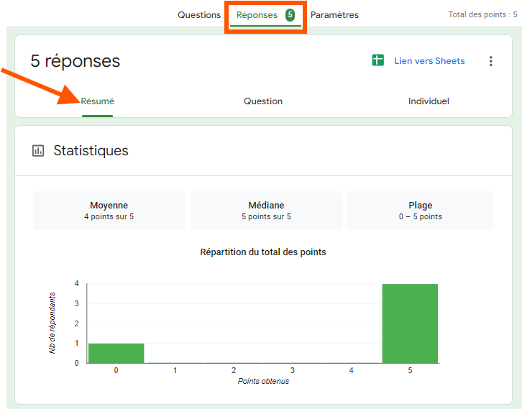
Task: Click the green Sheets icon
Action: [378, 60]
